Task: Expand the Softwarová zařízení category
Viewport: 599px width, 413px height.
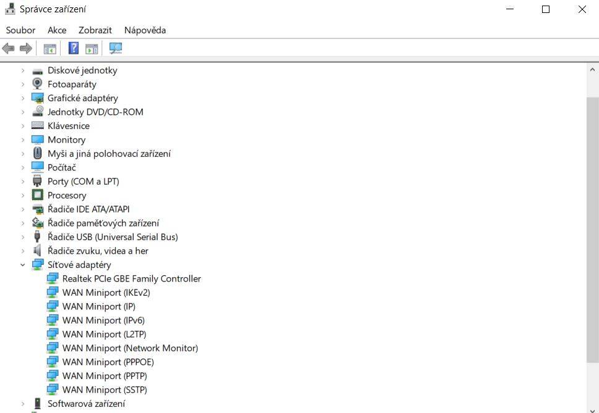Action: [x=22, y=404]
